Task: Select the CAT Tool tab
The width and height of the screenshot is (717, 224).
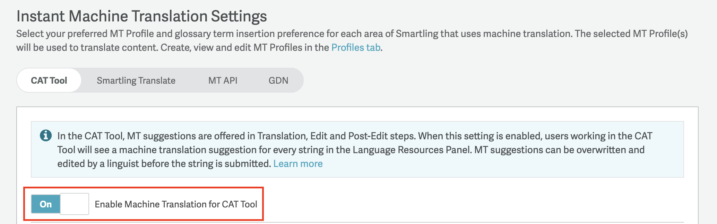Action: (x=49, y=81)
